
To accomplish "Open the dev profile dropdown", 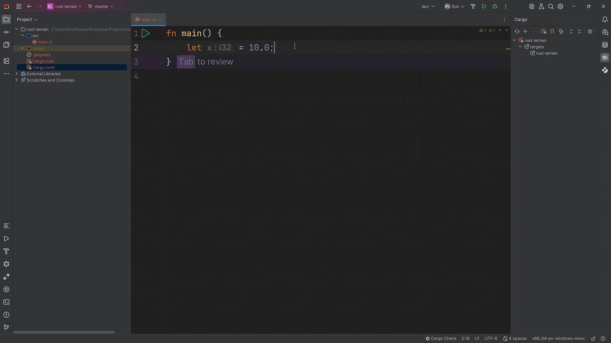I will click(x=428, y=7).
